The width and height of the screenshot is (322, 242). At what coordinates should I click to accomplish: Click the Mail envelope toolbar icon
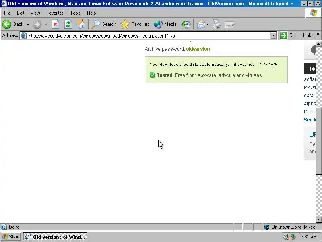(201, 24)
